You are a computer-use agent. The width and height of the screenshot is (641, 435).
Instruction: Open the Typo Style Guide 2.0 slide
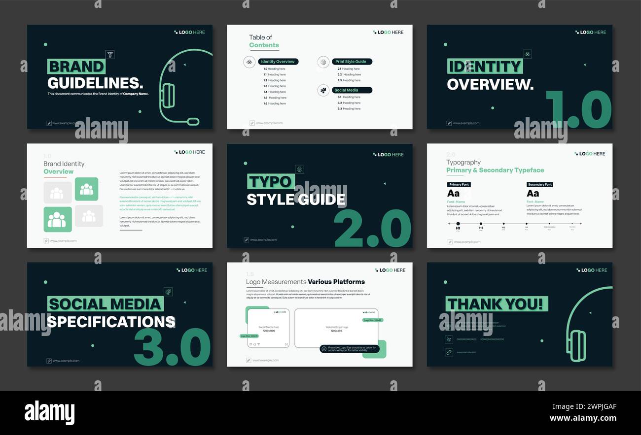[320, 196]
